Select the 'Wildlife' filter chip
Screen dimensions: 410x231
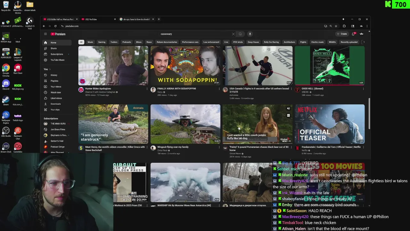(332, 42)
